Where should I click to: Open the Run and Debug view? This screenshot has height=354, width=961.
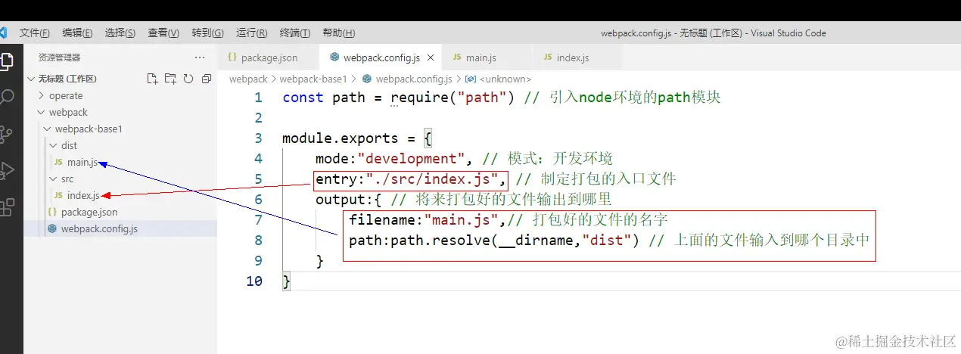click(x=7, y=170)
